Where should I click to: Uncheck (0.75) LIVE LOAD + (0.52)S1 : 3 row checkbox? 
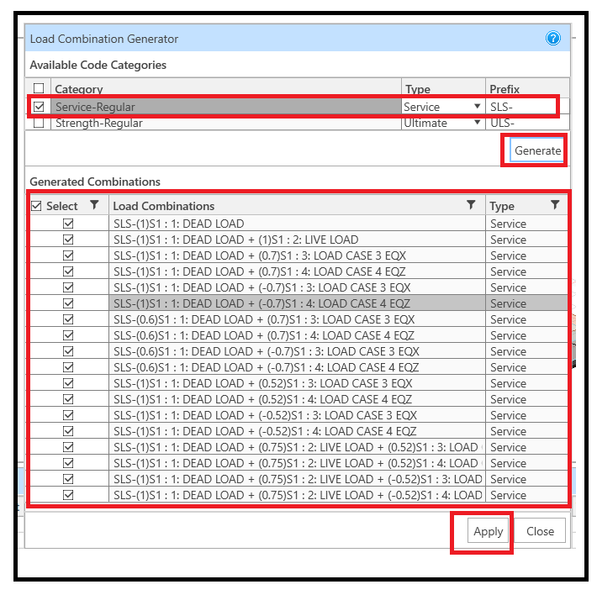click(68, 447)
